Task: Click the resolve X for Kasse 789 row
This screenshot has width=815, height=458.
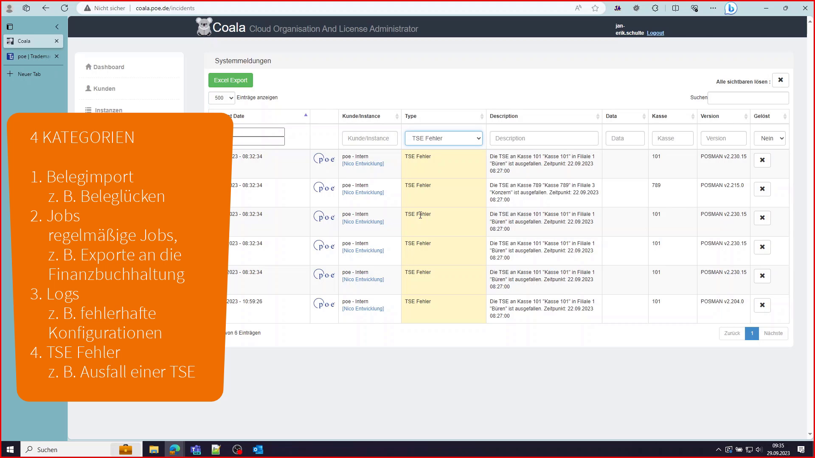Action: pyautogui.click(x=762, y=189)
